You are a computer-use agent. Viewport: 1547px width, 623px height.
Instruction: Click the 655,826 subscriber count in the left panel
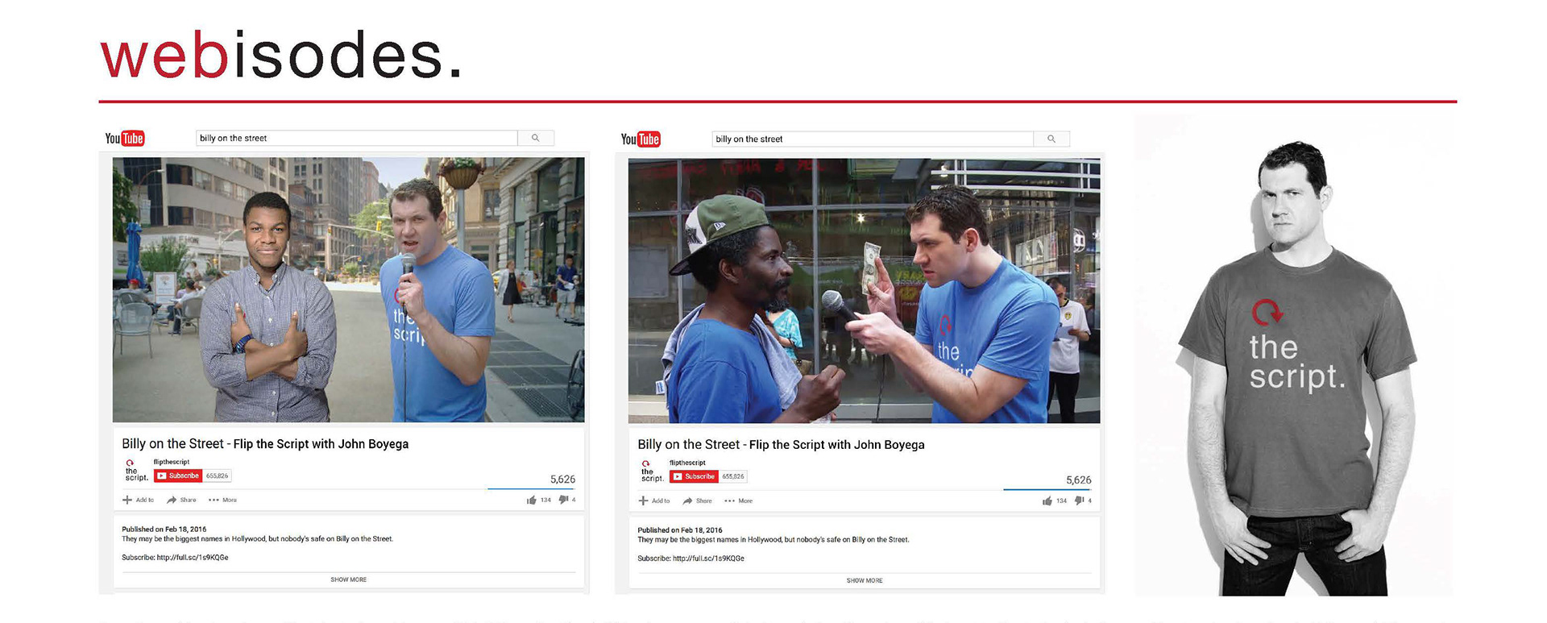(x=217, y=476)
